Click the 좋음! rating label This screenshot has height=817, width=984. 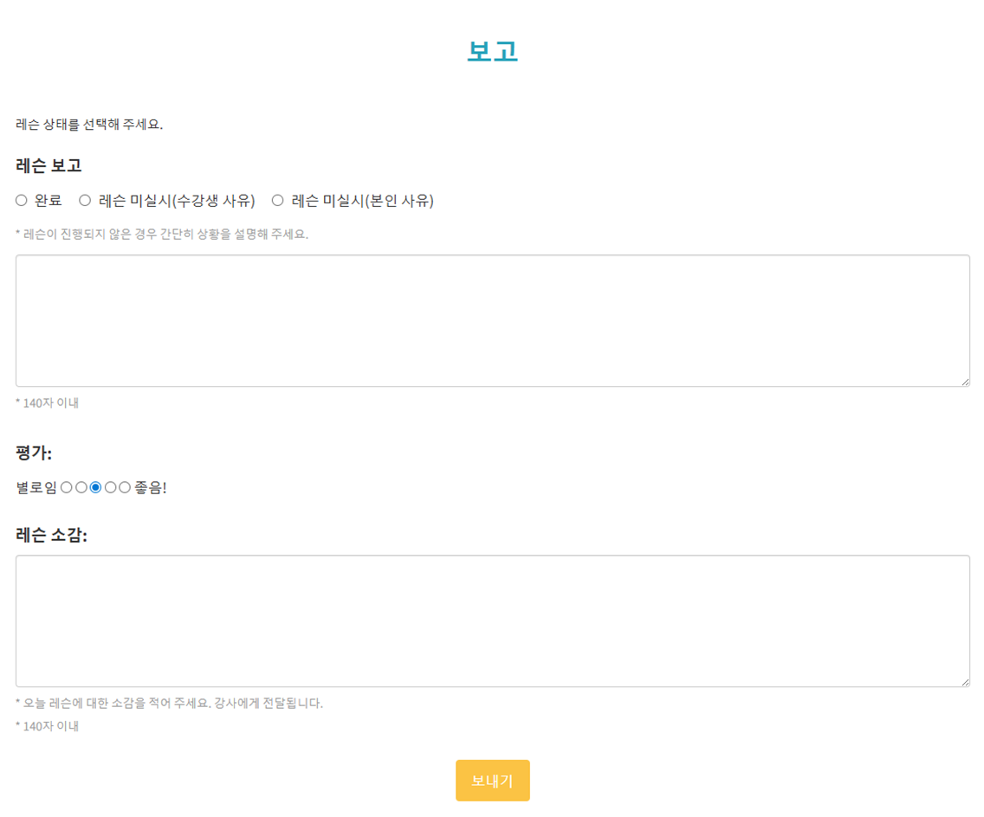150,488
